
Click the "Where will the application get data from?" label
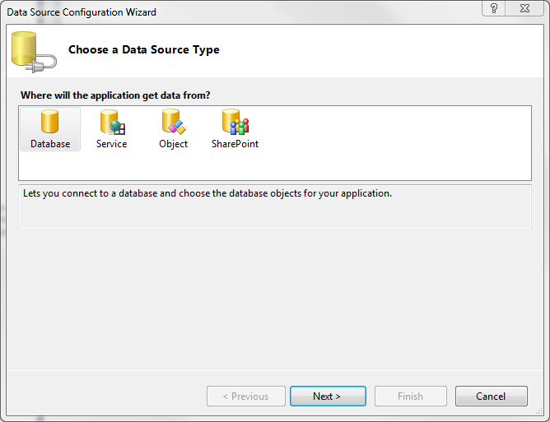[x=114, y=95]
